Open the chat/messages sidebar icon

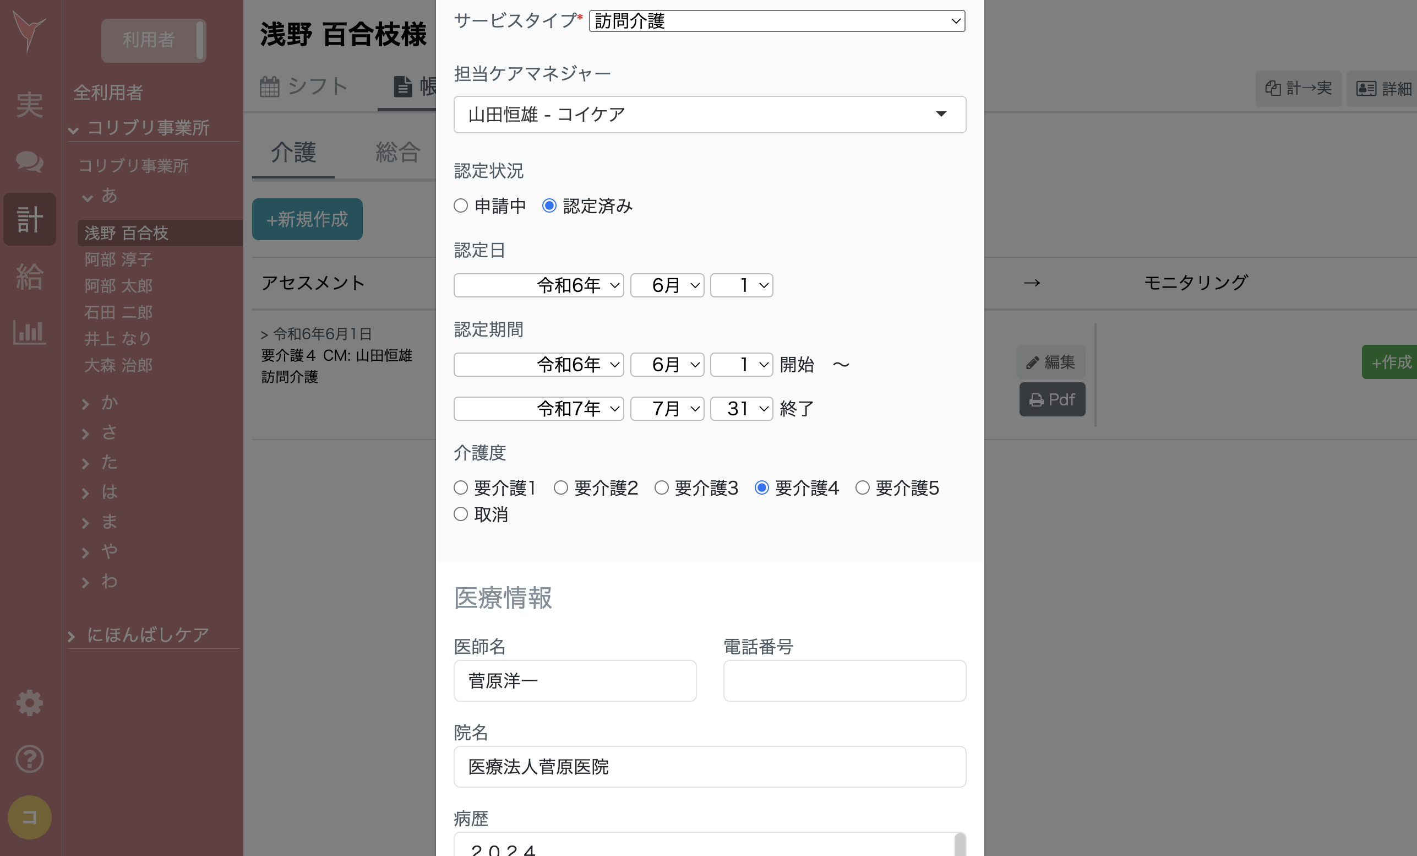coord(29,161)
